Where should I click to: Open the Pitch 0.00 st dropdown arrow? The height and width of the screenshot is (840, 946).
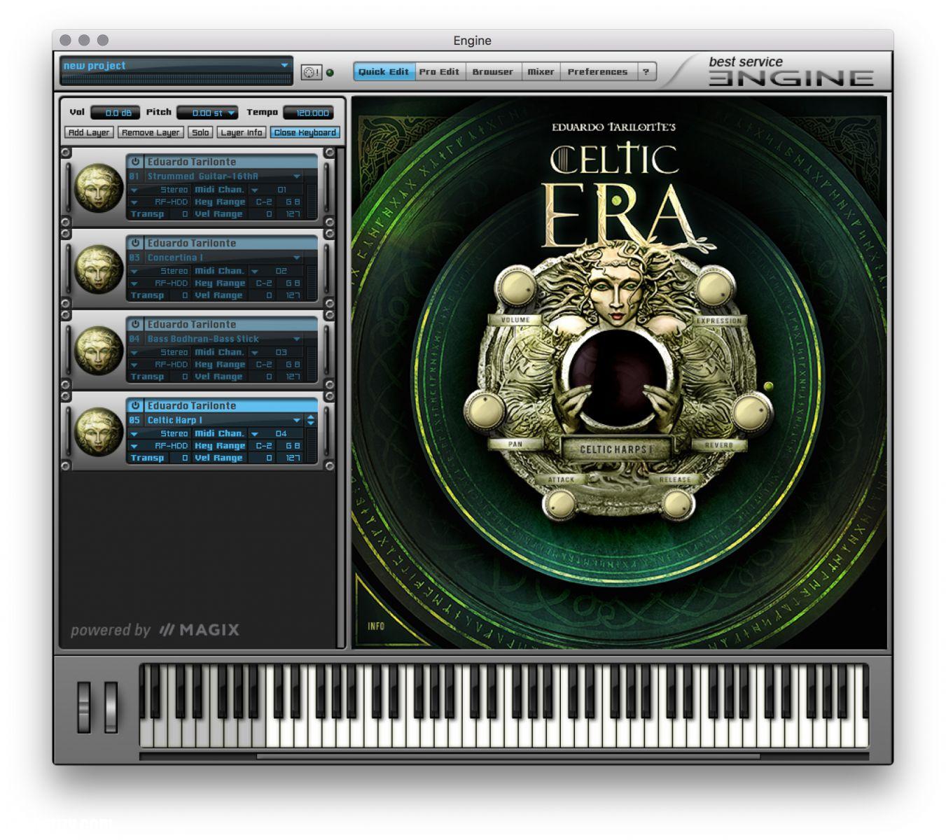(x=231, y=113)
